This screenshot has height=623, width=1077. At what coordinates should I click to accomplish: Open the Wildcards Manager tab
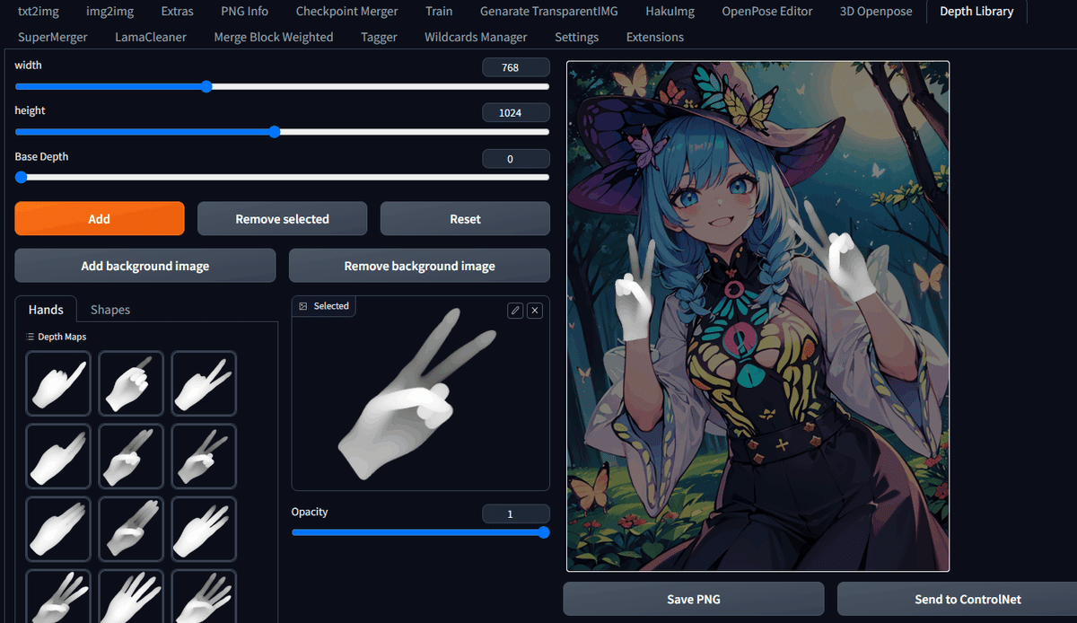click(x=476, y=37)
